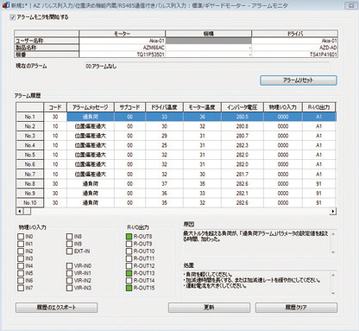
Task: Click the 物理I/O入力 column header in the table
Action: (x=283, y=107)
